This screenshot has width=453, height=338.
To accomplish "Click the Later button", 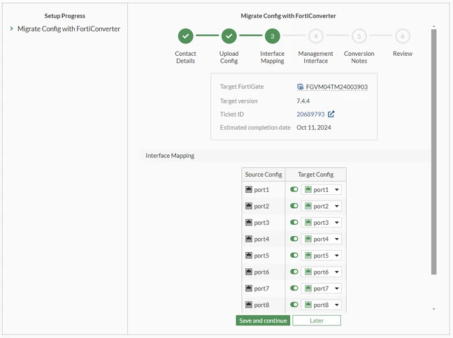I will point(317,321).
